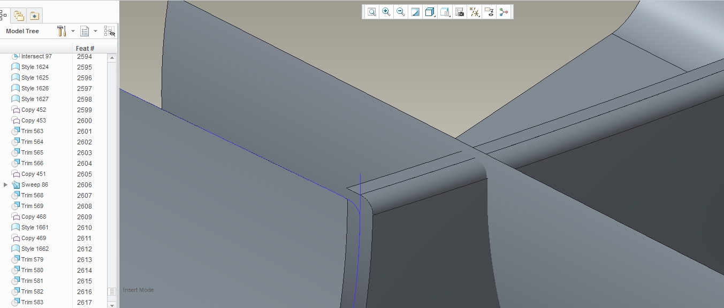Screen dimensions: 724x308
Task: Select the Style 1626 feature
Action: 35,88
